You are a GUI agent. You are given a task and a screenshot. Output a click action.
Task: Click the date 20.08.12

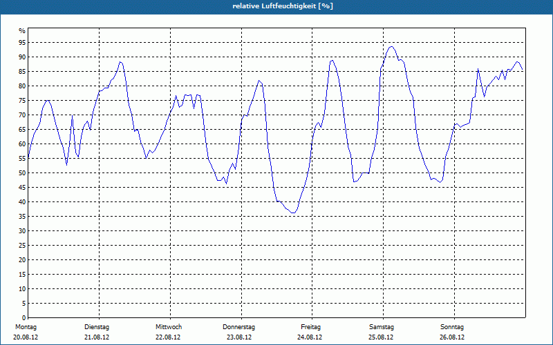tap(26, 337)
